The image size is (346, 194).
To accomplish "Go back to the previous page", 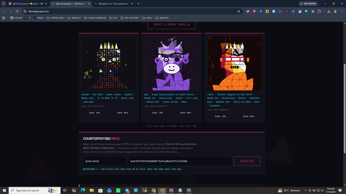I will [4, 11].
